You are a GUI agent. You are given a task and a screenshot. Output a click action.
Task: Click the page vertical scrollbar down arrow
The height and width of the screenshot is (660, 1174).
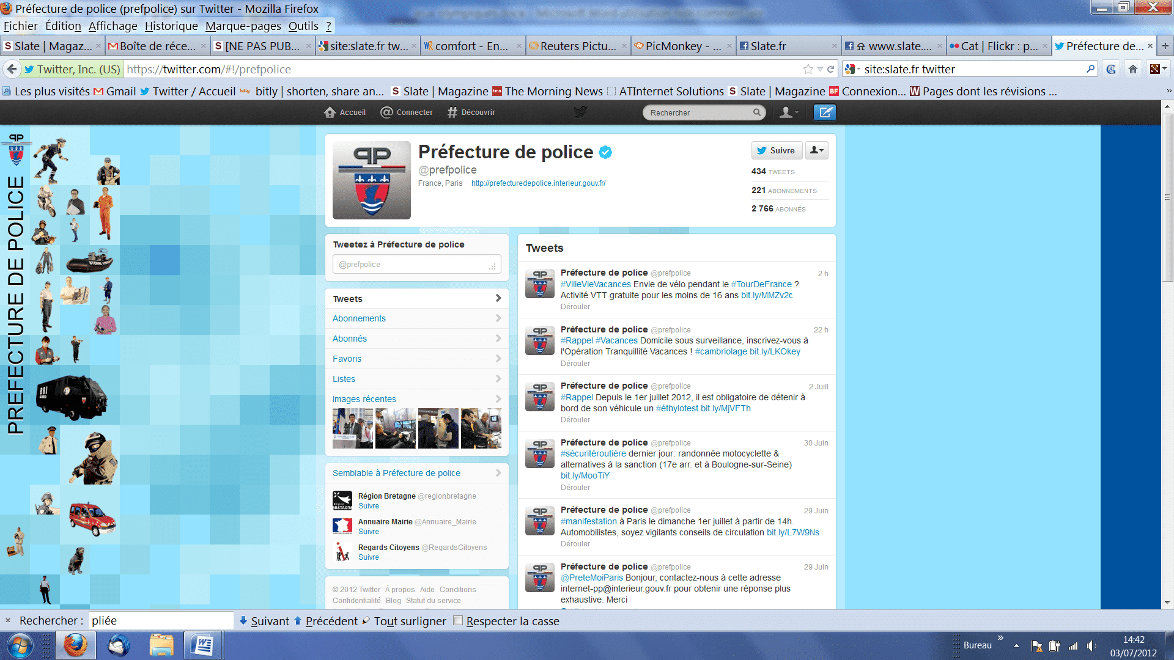click(x=1167, y=603)
